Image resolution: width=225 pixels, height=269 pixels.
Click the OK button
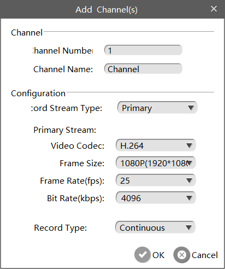click(150, 255)
